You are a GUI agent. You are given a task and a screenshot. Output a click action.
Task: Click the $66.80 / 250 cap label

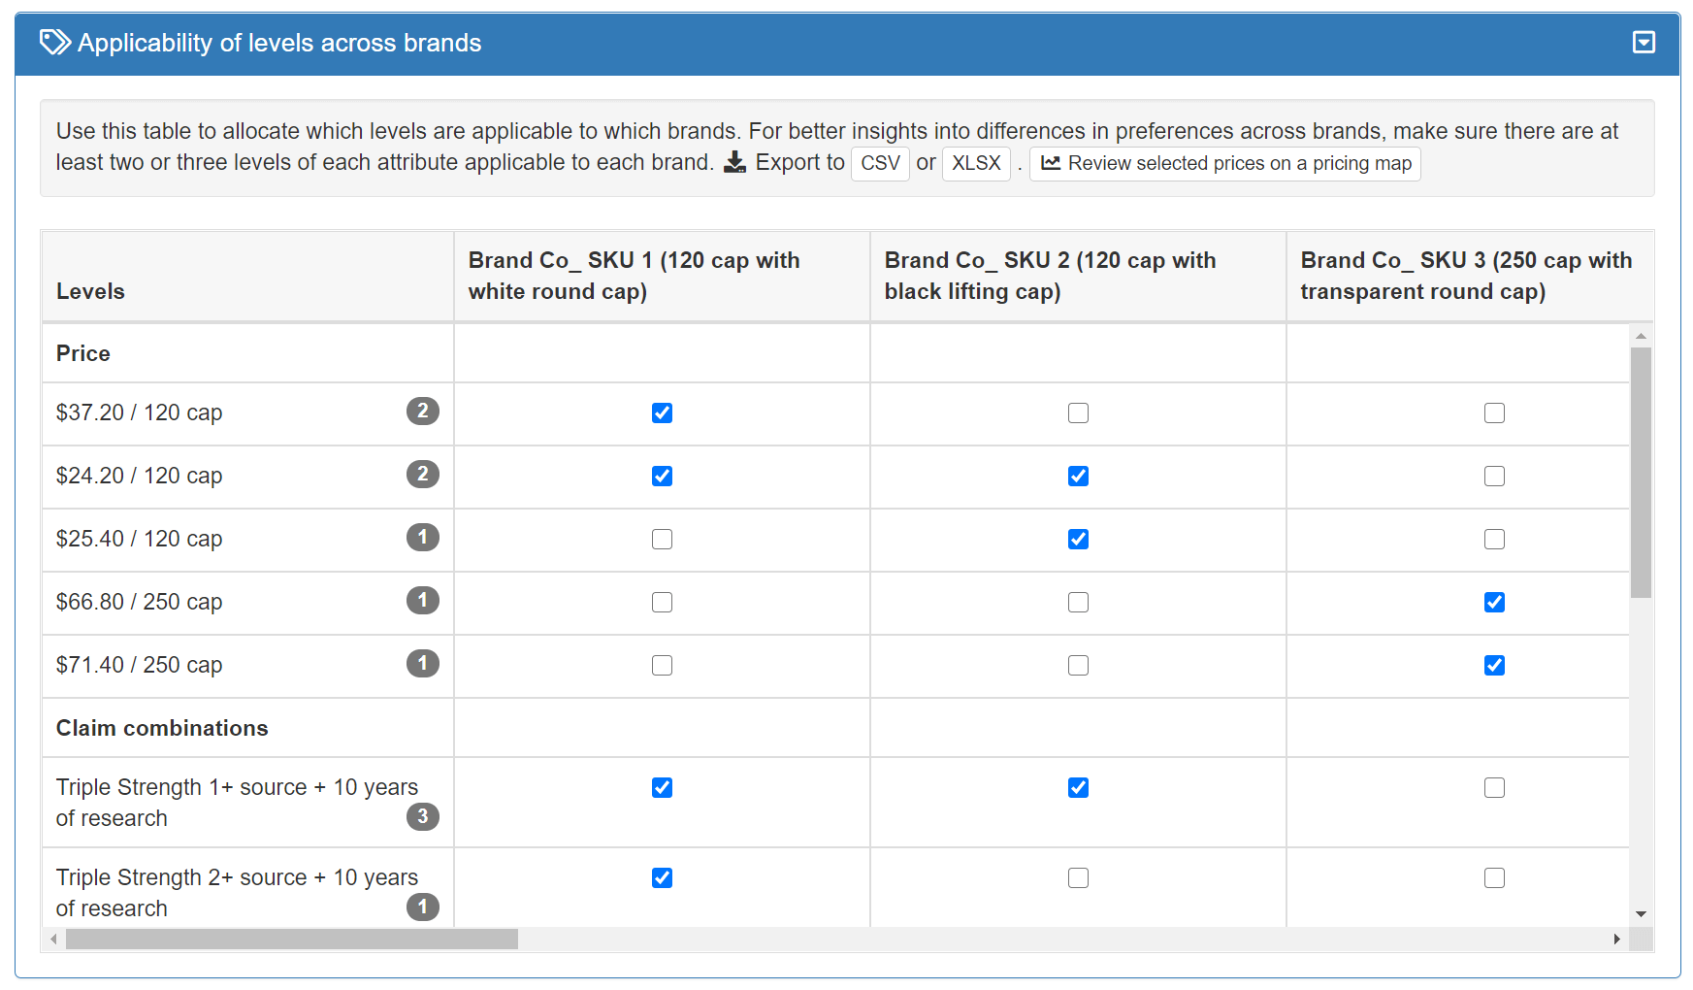(139, 602)
